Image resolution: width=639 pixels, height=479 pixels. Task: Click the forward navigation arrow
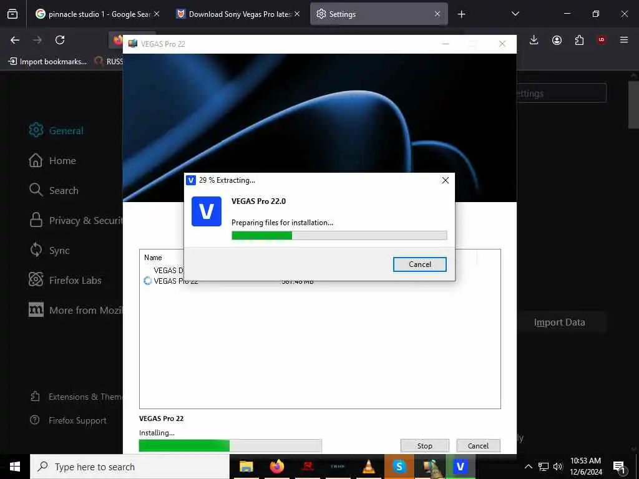pos(37,40)
